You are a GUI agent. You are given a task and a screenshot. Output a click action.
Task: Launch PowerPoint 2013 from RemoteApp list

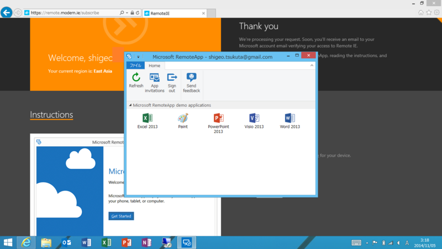pos(218,123)
